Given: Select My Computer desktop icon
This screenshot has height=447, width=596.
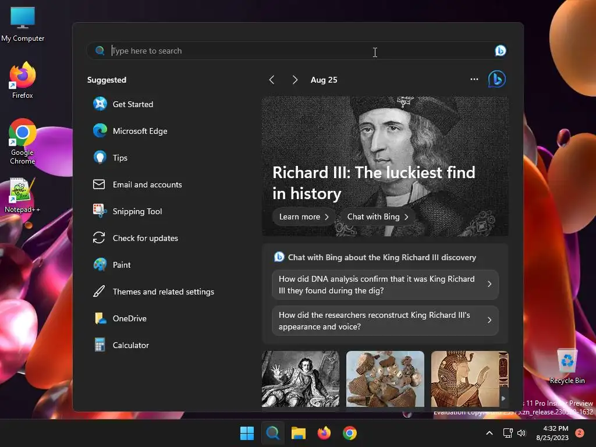Looking at the screenshot, I should click(23, 24).
